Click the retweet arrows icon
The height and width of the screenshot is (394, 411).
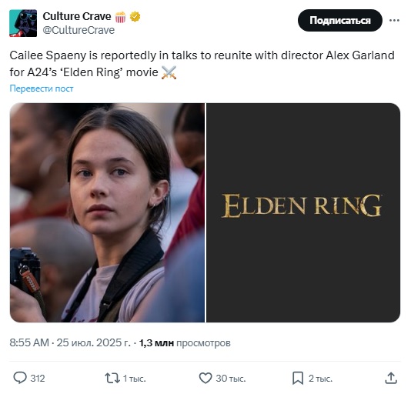pos(112,378)
